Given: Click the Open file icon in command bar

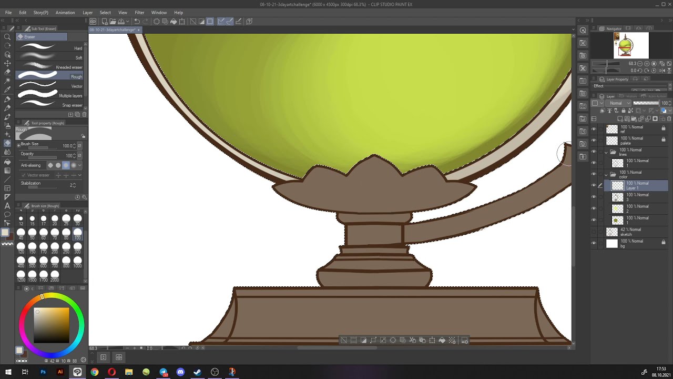Looking at the screenshot, I should click(113, 22).
